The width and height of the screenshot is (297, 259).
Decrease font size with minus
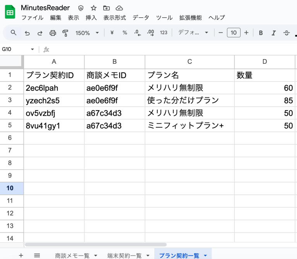pyautogui.click(x=220, y=33)
